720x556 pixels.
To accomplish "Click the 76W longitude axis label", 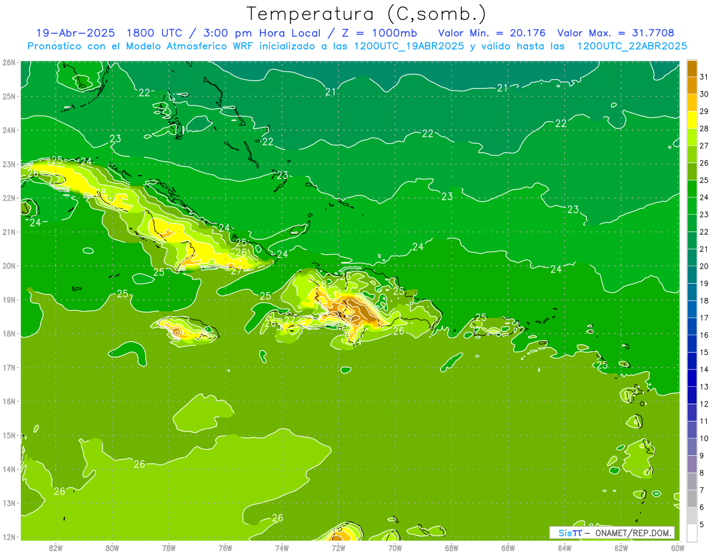I will point(225,548).
